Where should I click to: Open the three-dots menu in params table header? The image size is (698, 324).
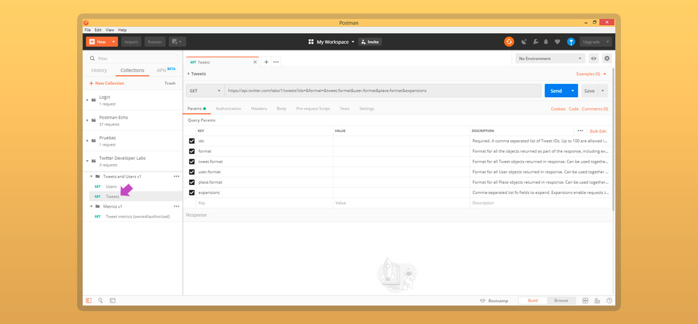click(x=580, y=131)
